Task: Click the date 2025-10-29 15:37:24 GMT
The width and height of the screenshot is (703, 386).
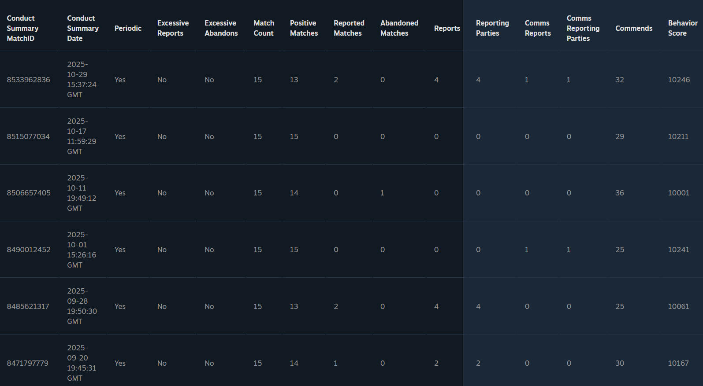Action: tap(82, 80)
